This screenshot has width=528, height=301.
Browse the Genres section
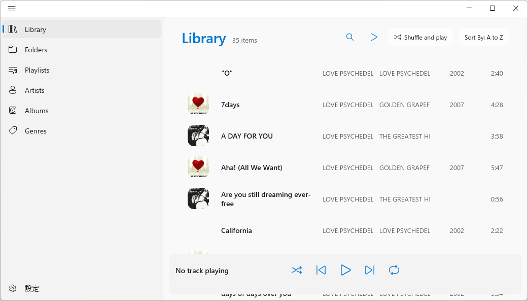(x=36, y=131)
